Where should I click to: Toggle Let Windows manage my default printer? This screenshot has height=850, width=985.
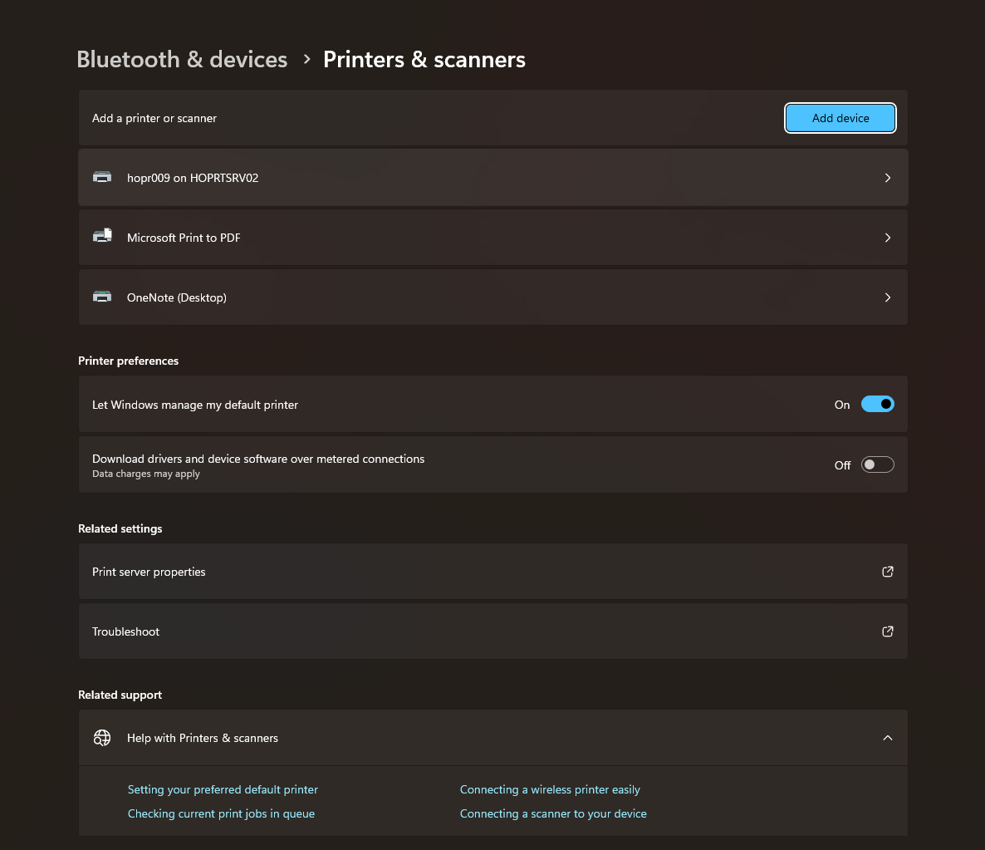click(x=877, y=405)
